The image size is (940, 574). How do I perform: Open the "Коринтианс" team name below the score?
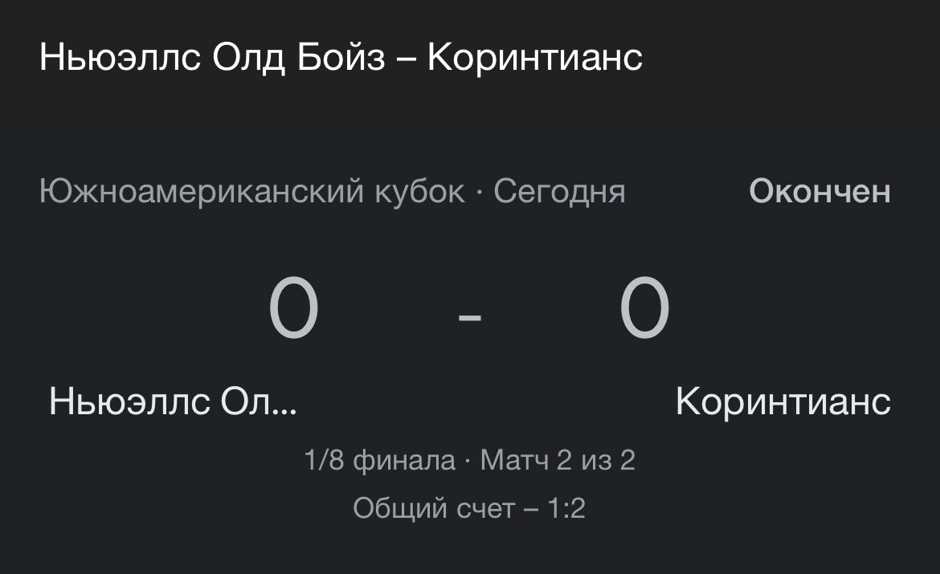tap(783, 401)
